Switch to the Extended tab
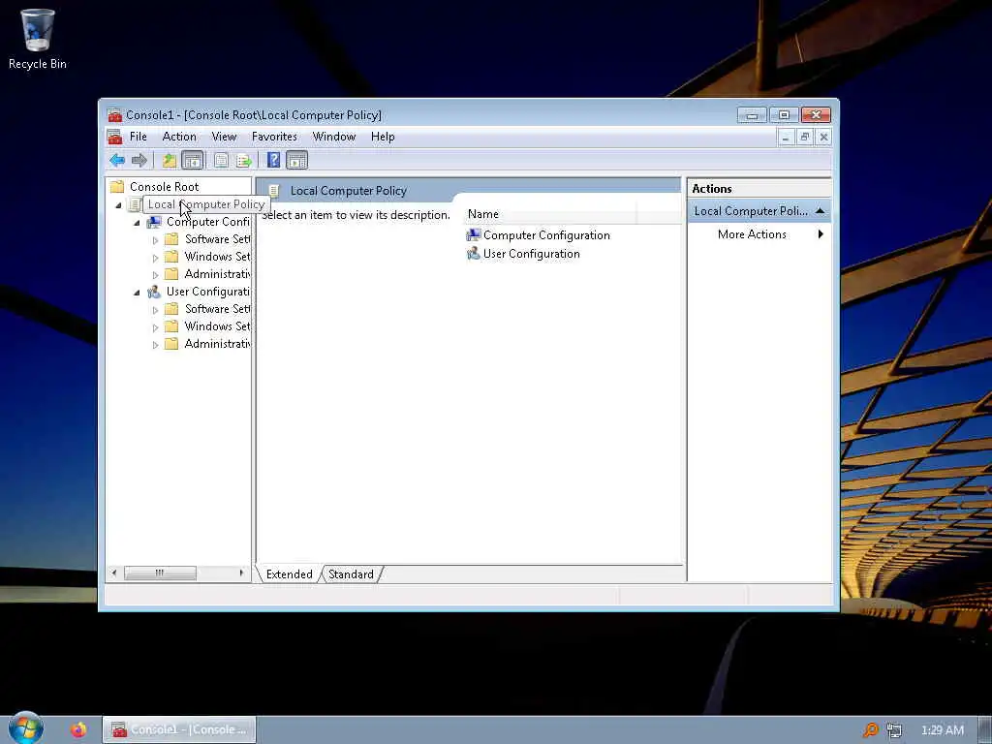This screenshot has height=744, width=992. pos(289,574)
